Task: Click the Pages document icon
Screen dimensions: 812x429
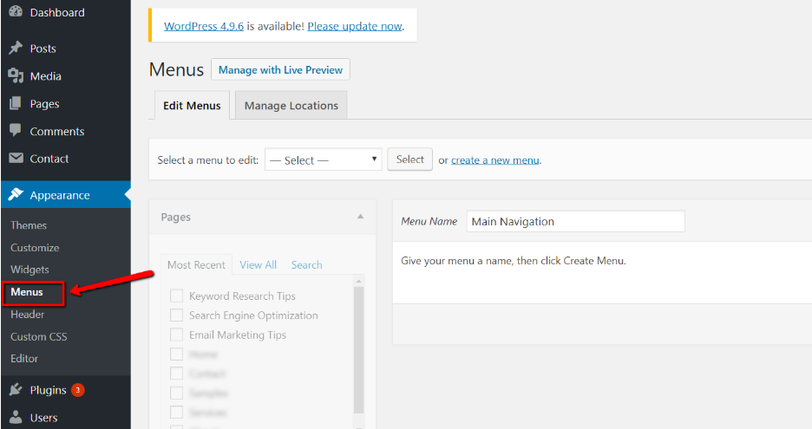Action: click(16, 103)
